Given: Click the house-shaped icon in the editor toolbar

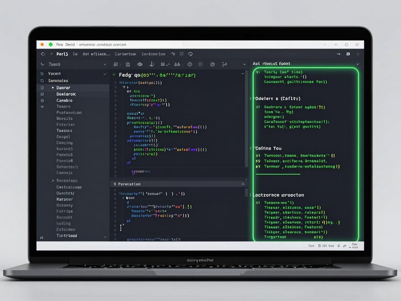Looking at the screenshot, I should point(128,64).
